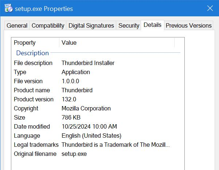Click the 786 KB size value
The height and width of the screenshot is (170, 219).
(x=71, y=117)
